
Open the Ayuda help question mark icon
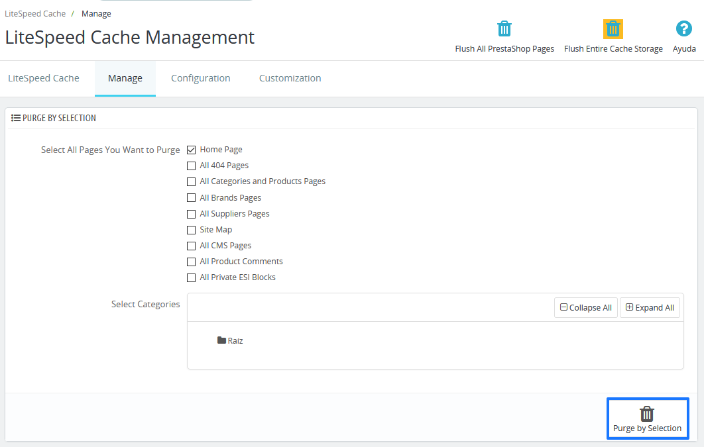(x=684, y=28)
